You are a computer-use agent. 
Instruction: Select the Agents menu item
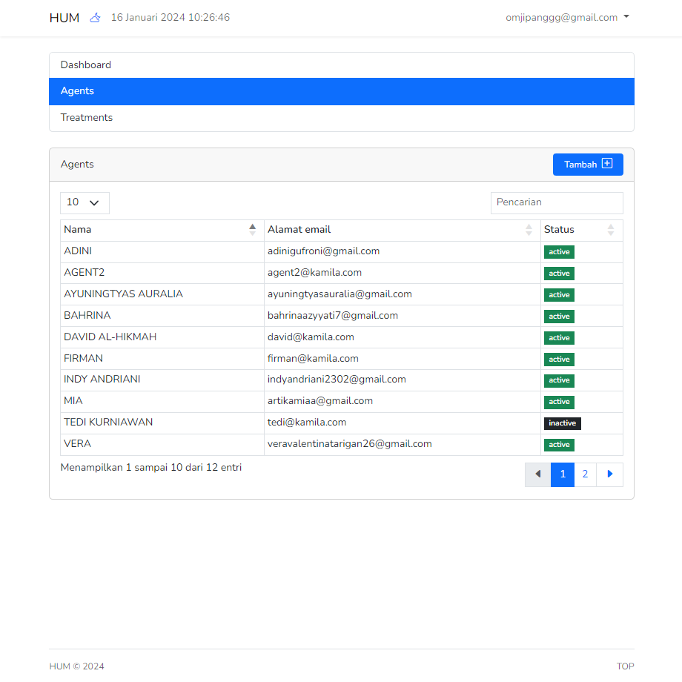click(x=77, y=91)
